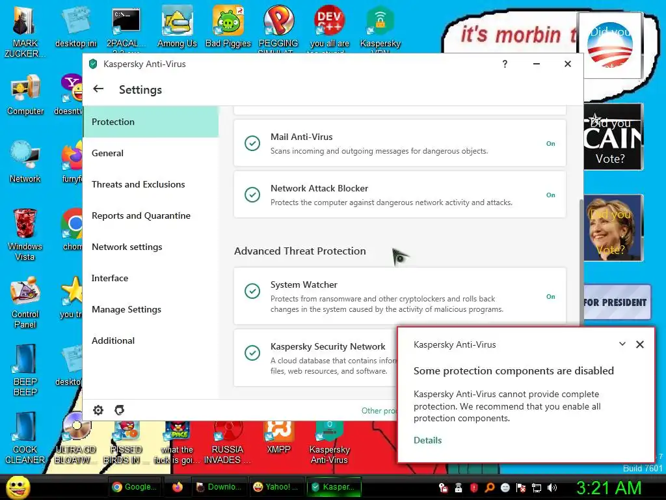Click the CAIN 'Did you Vote?' gadget
The width and height of the screenshot is (666, 500).
pos(613,137)
